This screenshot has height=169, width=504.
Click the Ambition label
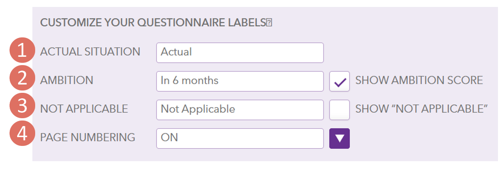67,80
